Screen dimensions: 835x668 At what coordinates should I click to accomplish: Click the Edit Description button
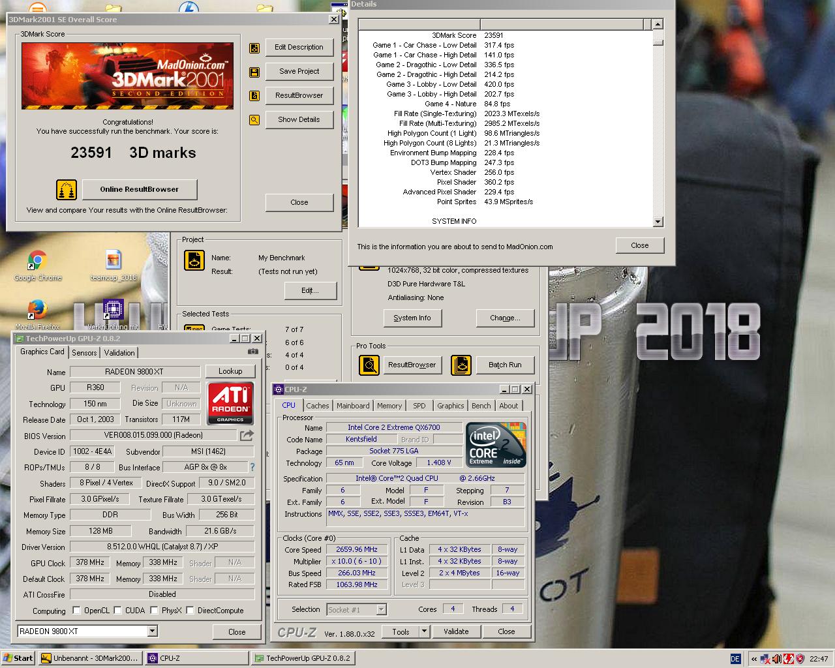coord(299,48)
